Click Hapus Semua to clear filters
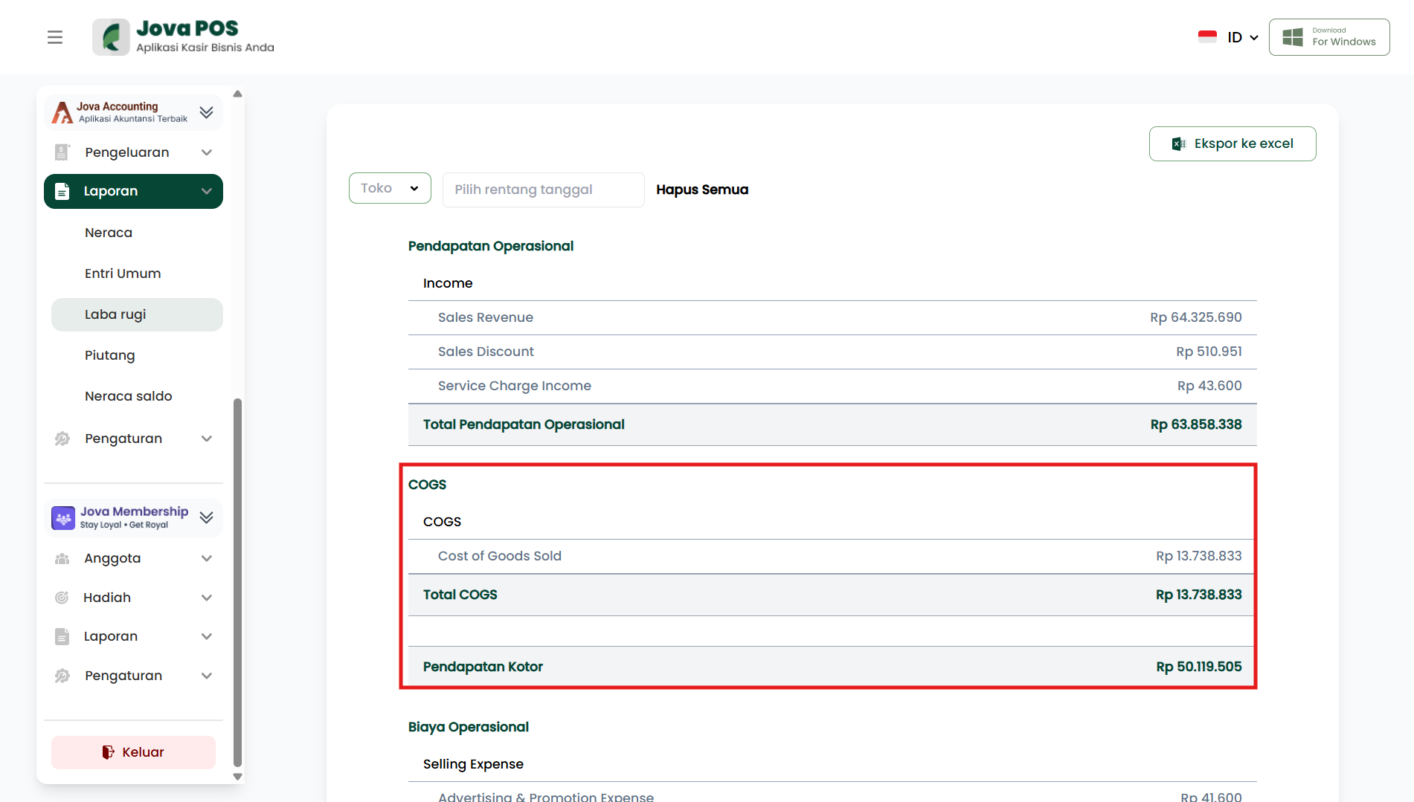 [701, 190]
